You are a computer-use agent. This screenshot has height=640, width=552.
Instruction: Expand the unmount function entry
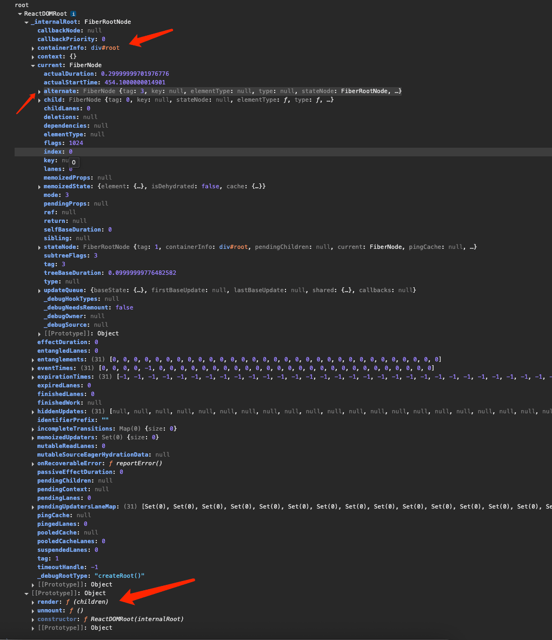pos(33,611)
